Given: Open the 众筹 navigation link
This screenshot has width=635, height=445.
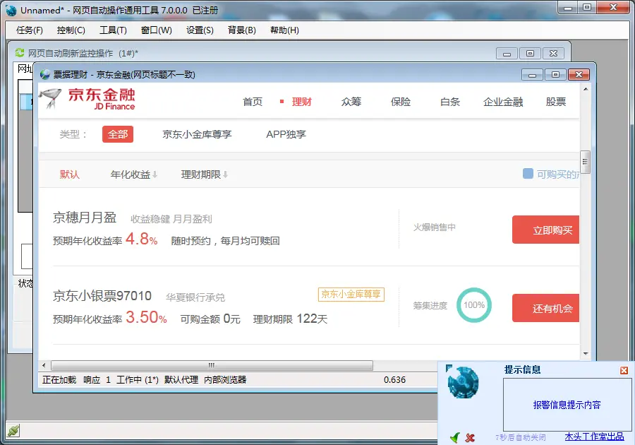Looking at the screenshot, I should (351, 102).
